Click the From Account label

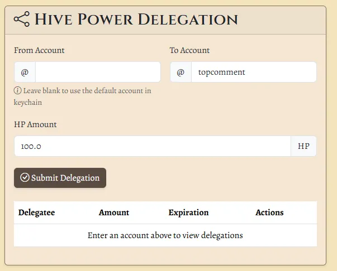point(39,50)
